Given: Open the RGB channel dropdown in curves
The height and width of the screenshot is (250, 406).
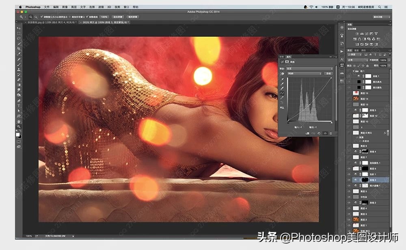Looking at the screenshot, I should [304, 74].
